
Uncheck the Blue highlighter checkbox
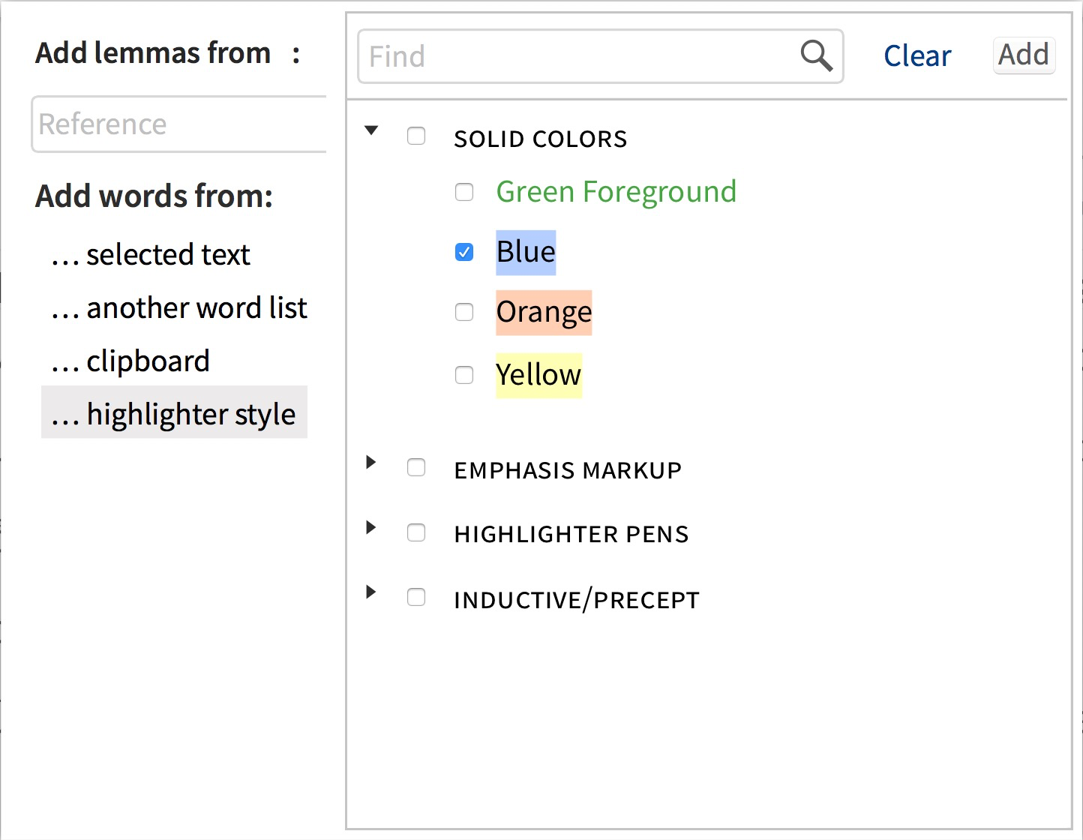click(x=464, y=252)
